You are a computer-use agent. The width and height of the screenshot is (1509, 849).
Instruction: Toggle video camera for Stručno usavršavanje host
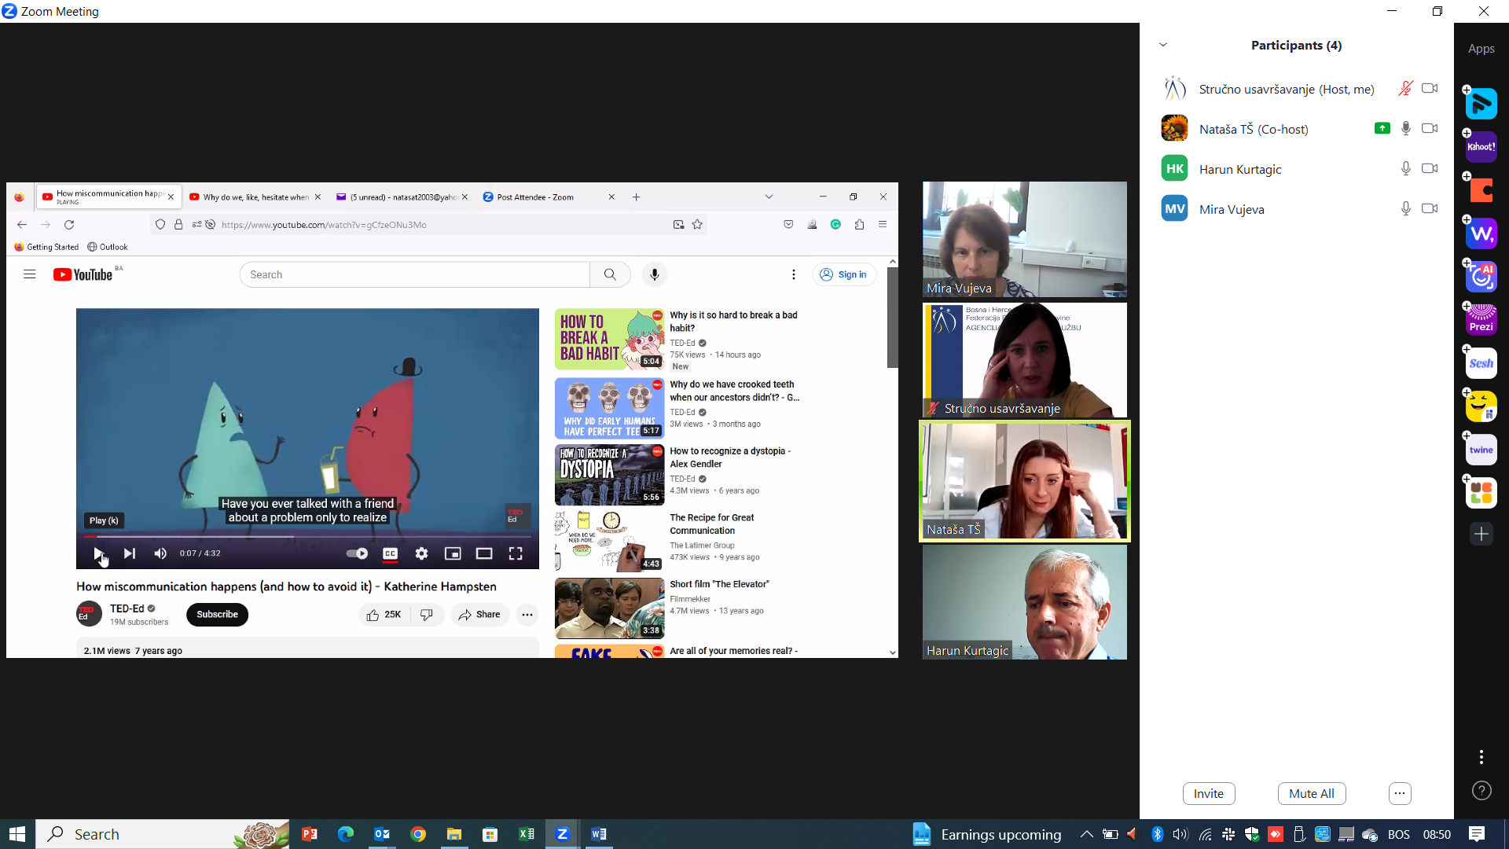[x=1430, y=89]
